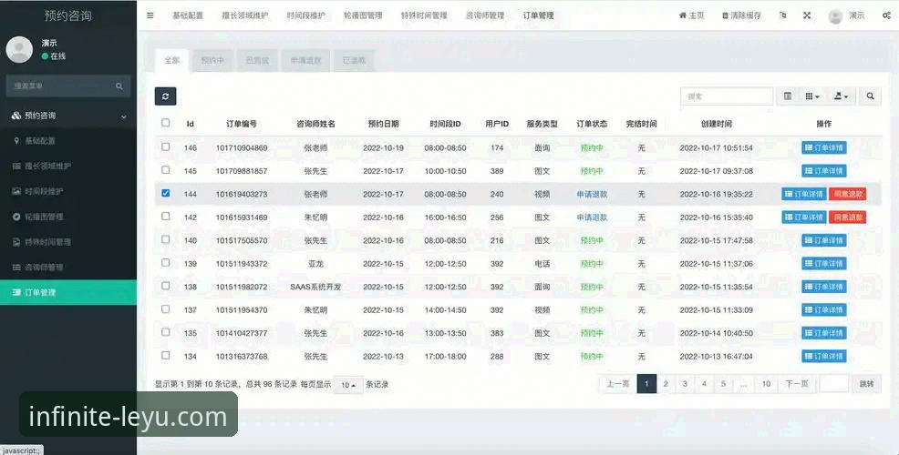Open 擅长领域维护 in the top navigation
This screenshot has height=455, width=899.
click(245, 15)
